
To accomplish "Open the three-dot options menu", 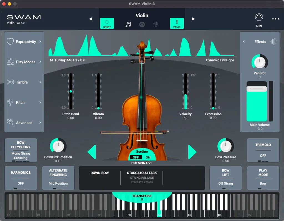I will 276,19.
